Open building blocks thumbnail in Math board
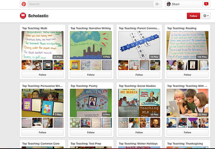Image resolution: width=215 pixels, height=149 pixels. tap(58, 65)
